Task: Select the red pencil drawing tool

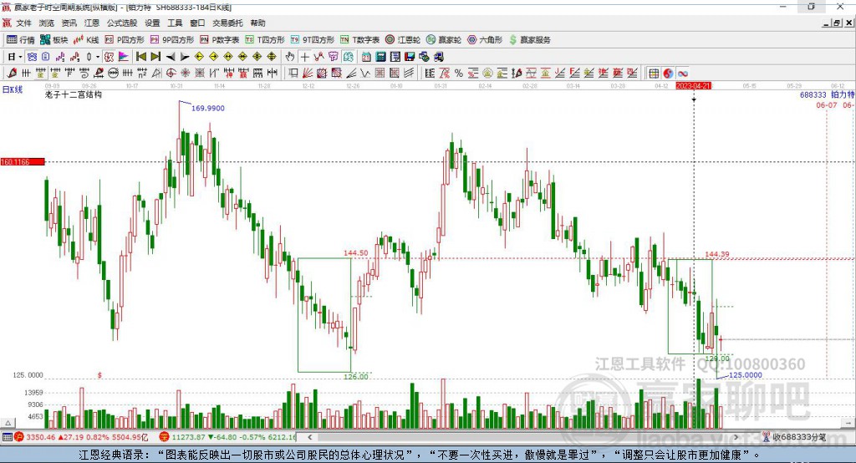Action: point(12,74)
